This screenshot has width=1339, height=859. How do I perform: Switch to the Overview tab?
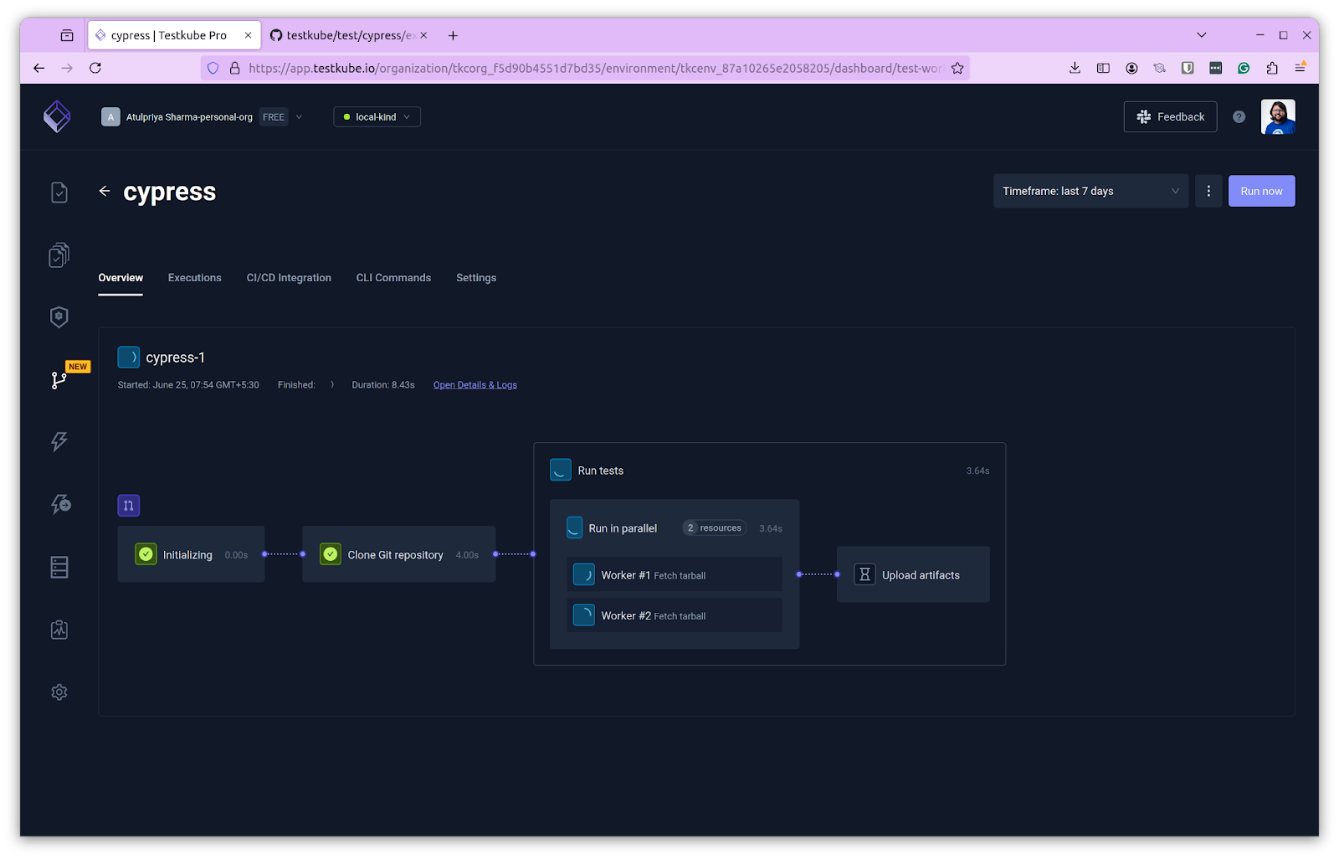pyautogui.click(x=121, y=278)
